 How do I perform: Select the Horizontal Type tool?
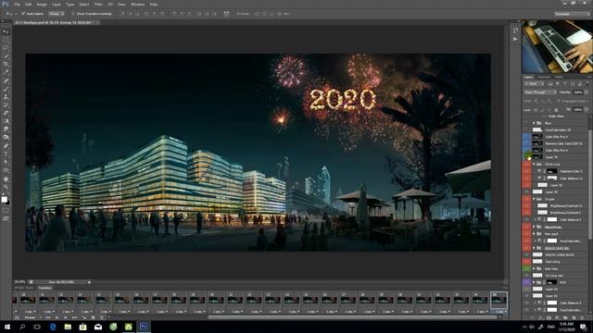tap(6, 154)
